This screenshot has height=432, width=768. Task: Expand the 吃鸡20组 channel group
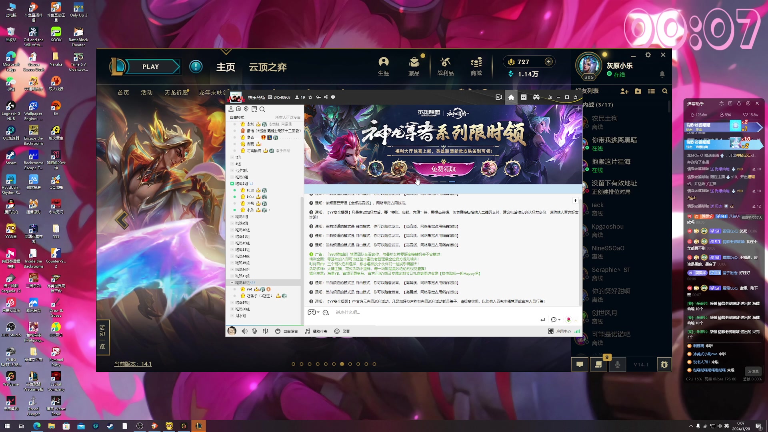pos(232,309)
